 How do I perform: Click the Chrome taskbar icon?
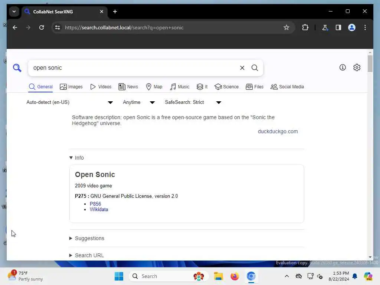tap(251, 276)
